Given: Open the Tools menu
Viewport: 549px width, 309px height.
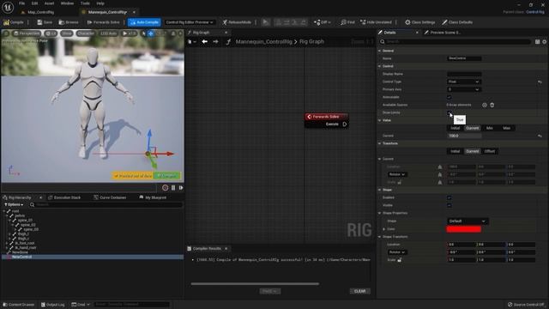Looking at the screenshot, I should [x=85, y=3].
